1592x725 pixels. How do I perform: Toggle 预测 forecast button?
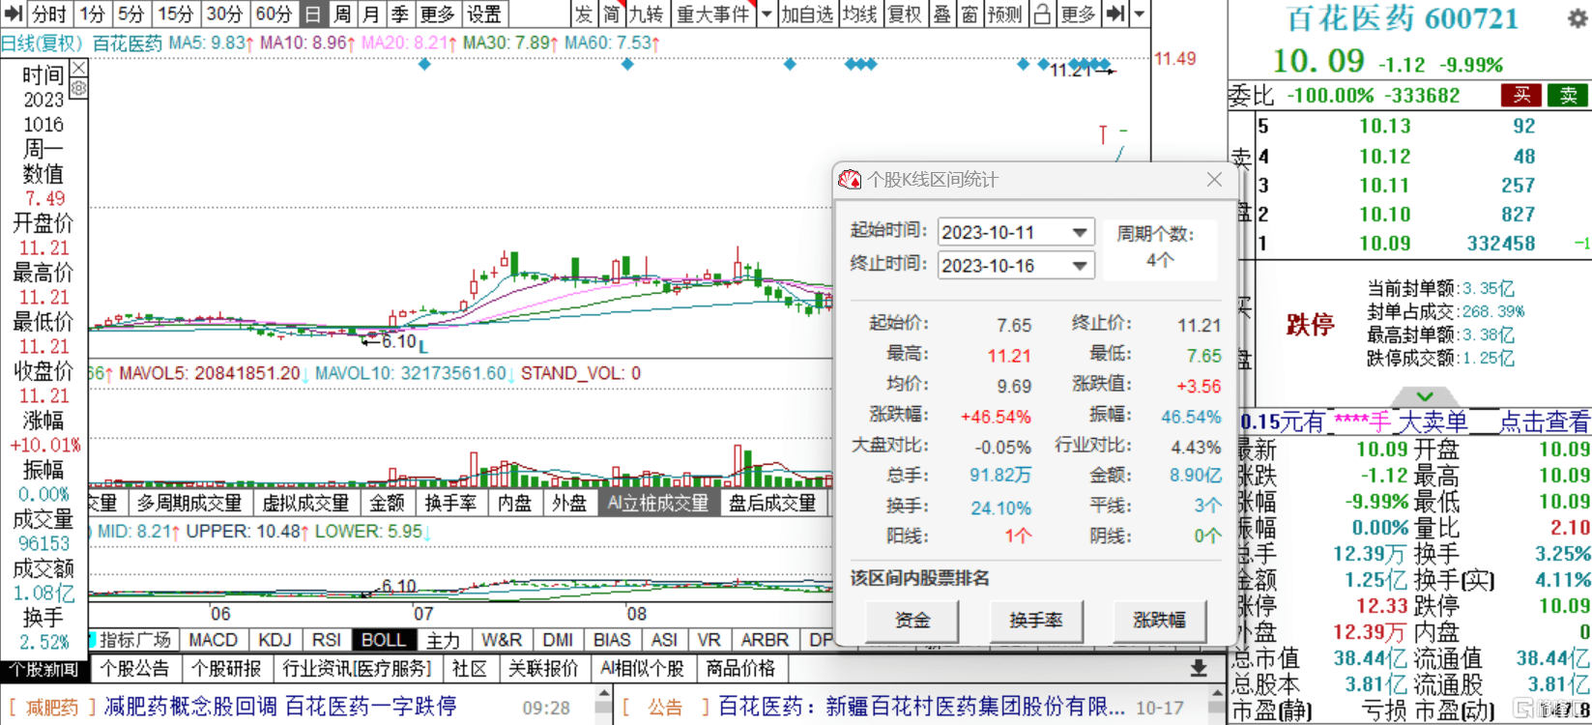pyautogui.click(x=1005, y=14)
